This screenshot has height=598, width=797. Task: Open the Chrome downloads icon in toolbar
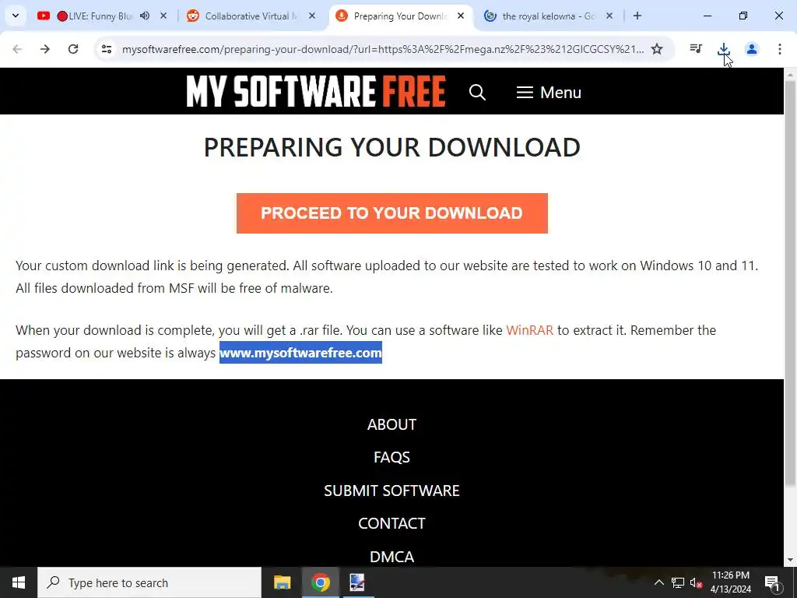point(723,49)
